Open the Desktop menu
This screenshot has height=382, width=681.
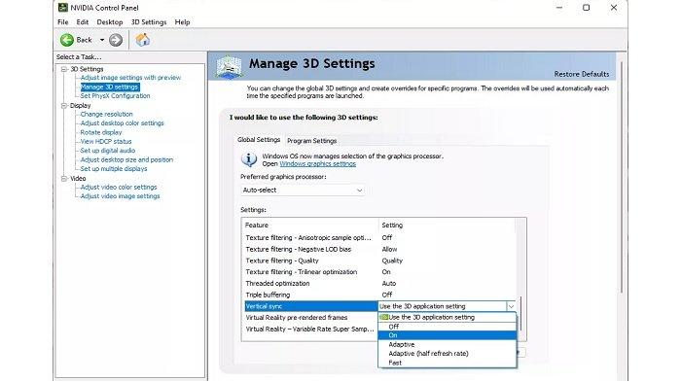point(109,22)
